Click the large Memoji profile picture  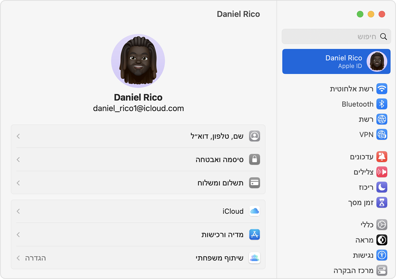click(138, 61)
